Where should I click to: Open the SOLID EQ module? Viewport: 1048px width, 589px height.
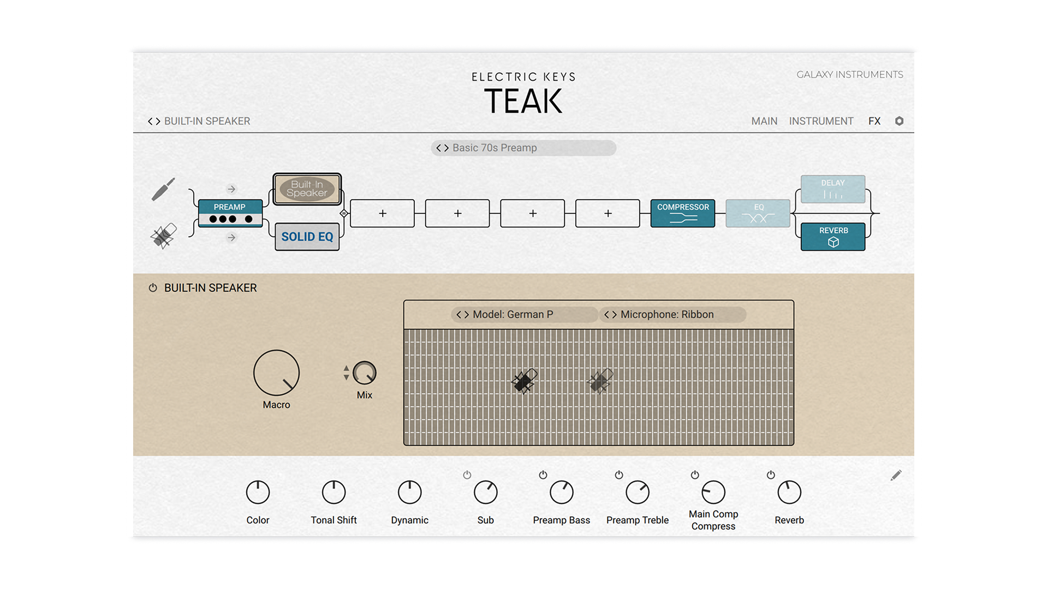click(307, 236)
